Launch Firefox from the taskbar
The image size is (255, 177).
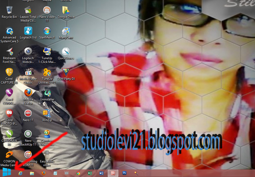[x=43, y=173]
